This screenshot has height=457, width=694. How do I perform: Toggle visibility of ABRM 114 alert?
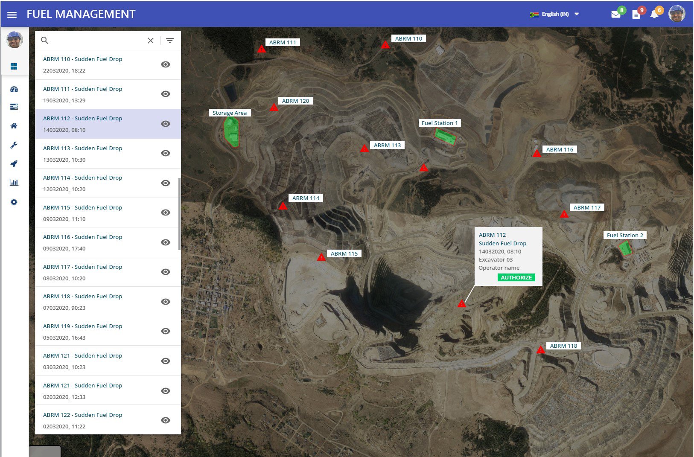166,183
